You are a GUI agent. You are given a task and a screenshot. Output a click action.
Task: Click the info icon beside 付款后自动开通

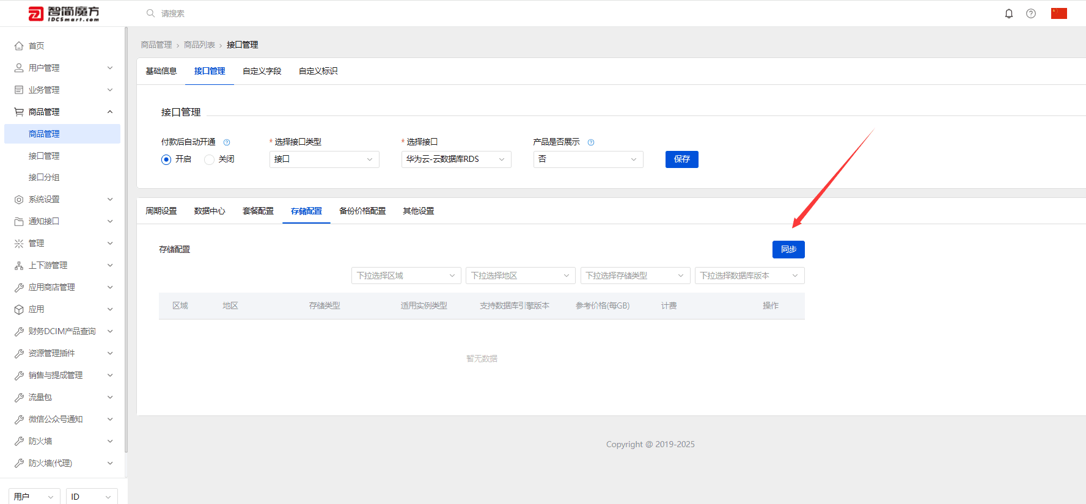pos(227,142)
